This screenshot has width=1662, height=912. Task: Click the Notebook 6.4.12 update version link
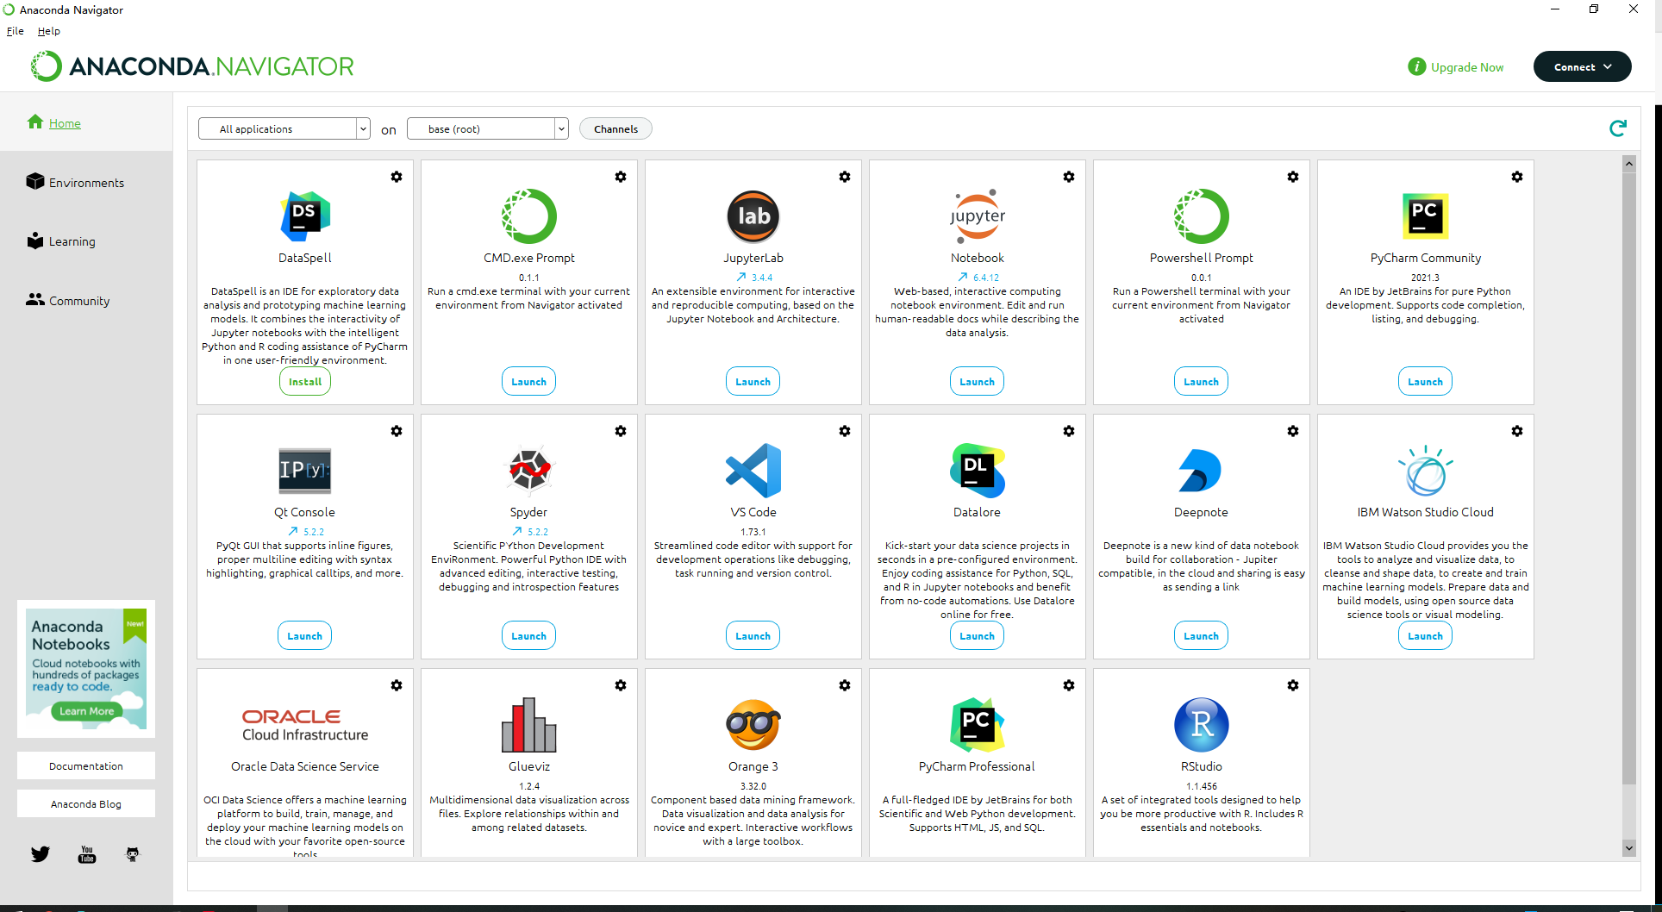978,277
